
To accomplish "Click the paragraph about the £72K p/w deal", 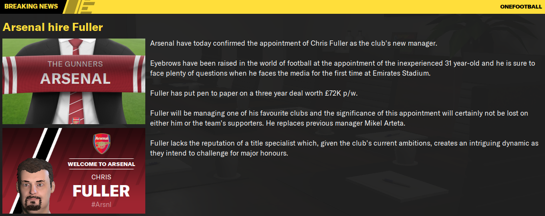I will pyautogui.click(x=253, y=93).
